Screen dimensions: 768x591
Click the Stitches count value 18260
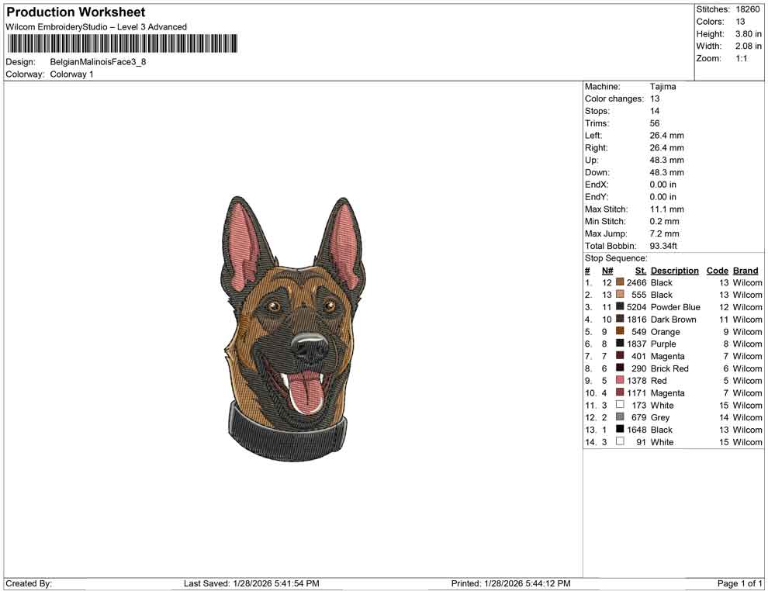749,9
